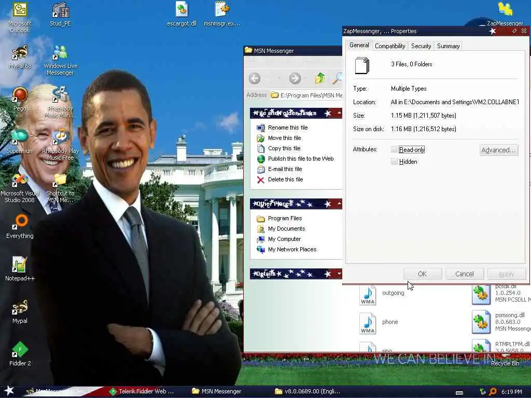Open Mypal browser desktop icon
The width and height of the screenshot is (531, 398).
point(20,311)
